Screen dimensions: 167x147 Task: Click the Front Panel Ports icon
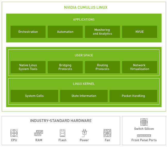pyautogui.click(x=144, y=135)
